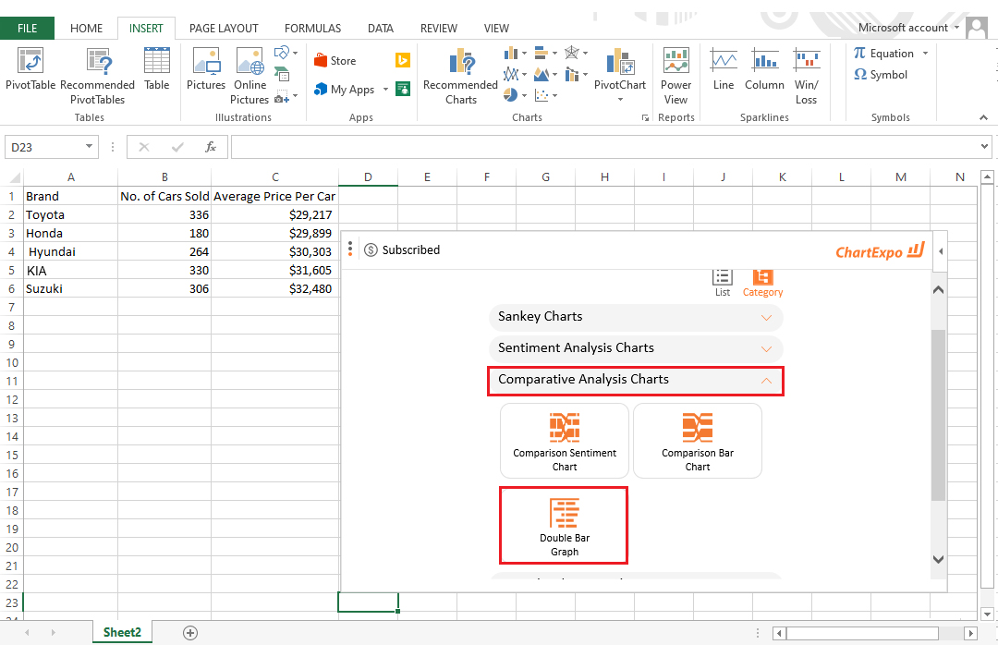This screenshot has height=657, width=998.
Task: Select the Comparison Sentiment Chart
Action: 565,441
